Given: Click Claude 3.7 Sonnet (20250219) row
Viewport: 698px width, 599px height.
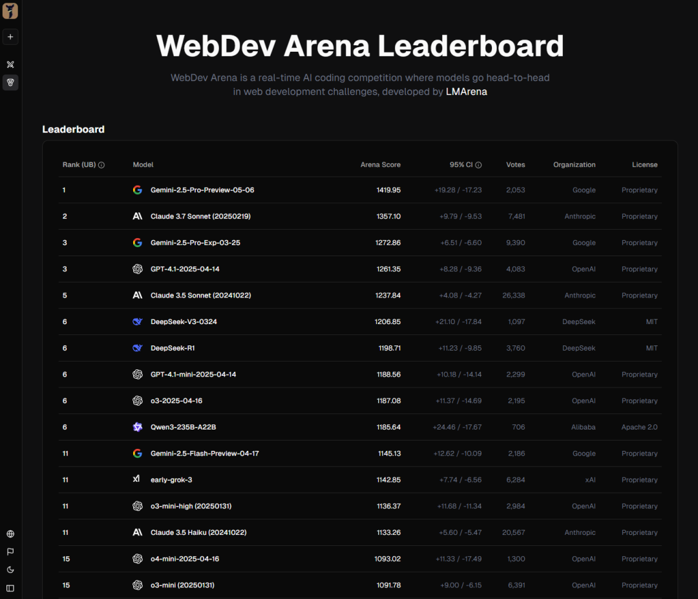Looking at the screenshot, I should pyautogui.click(x=200, y=217).
